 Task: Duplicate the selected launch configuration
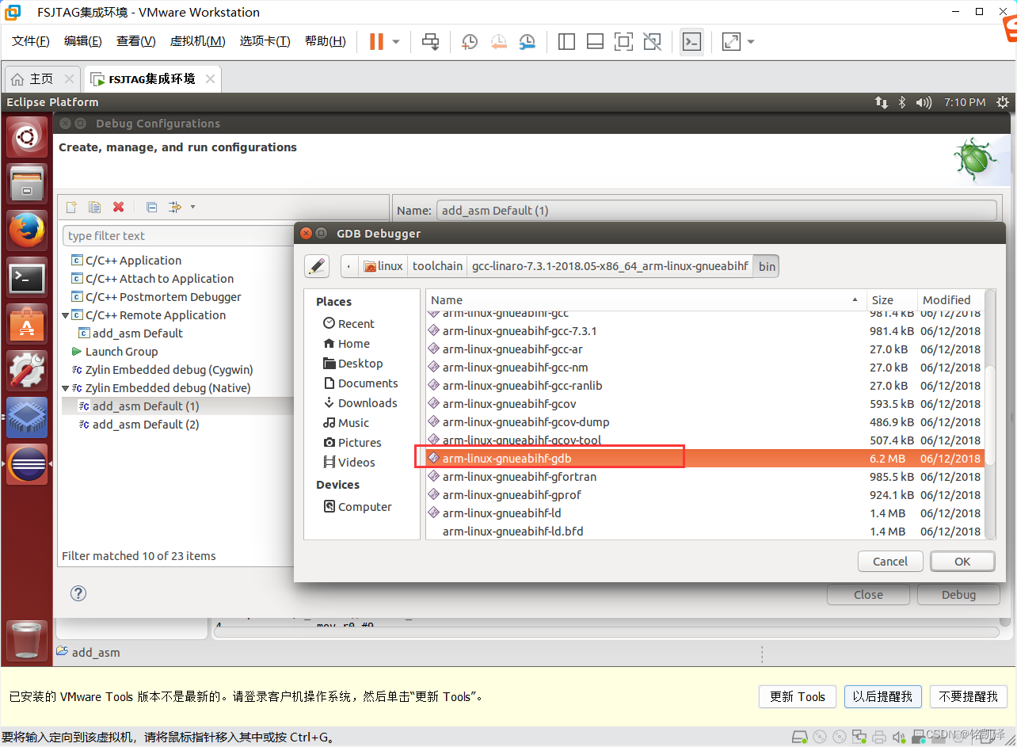pyautogui.click(x=94, y=207)
